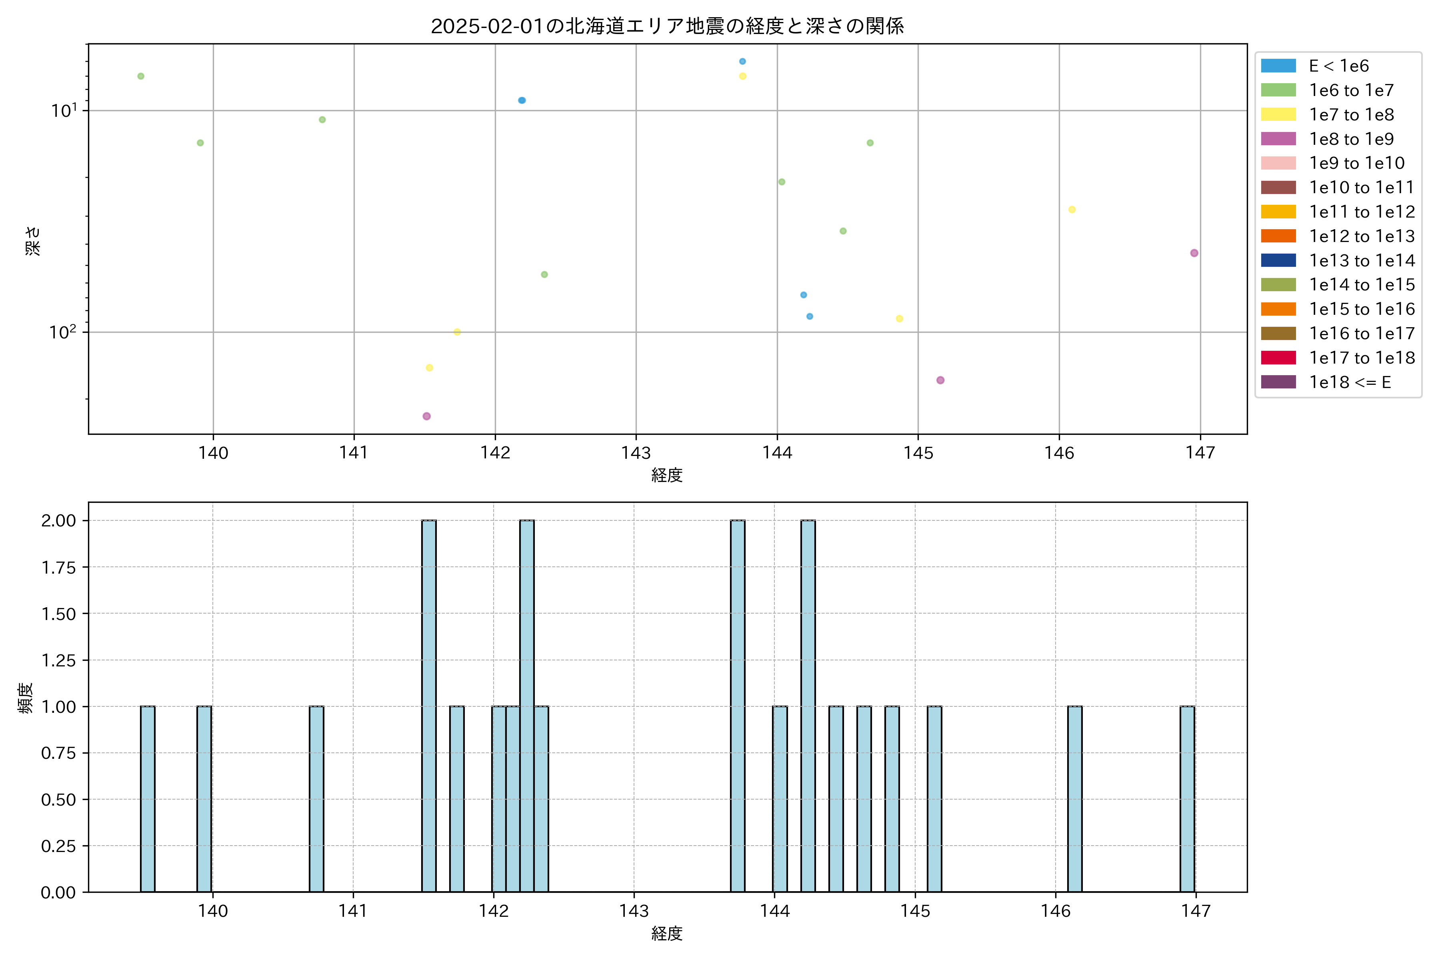Click the yellow 1e7 to 1e8 legend swatch
The height and width of the screenshot is (960, 1440).
point(1278,114)
